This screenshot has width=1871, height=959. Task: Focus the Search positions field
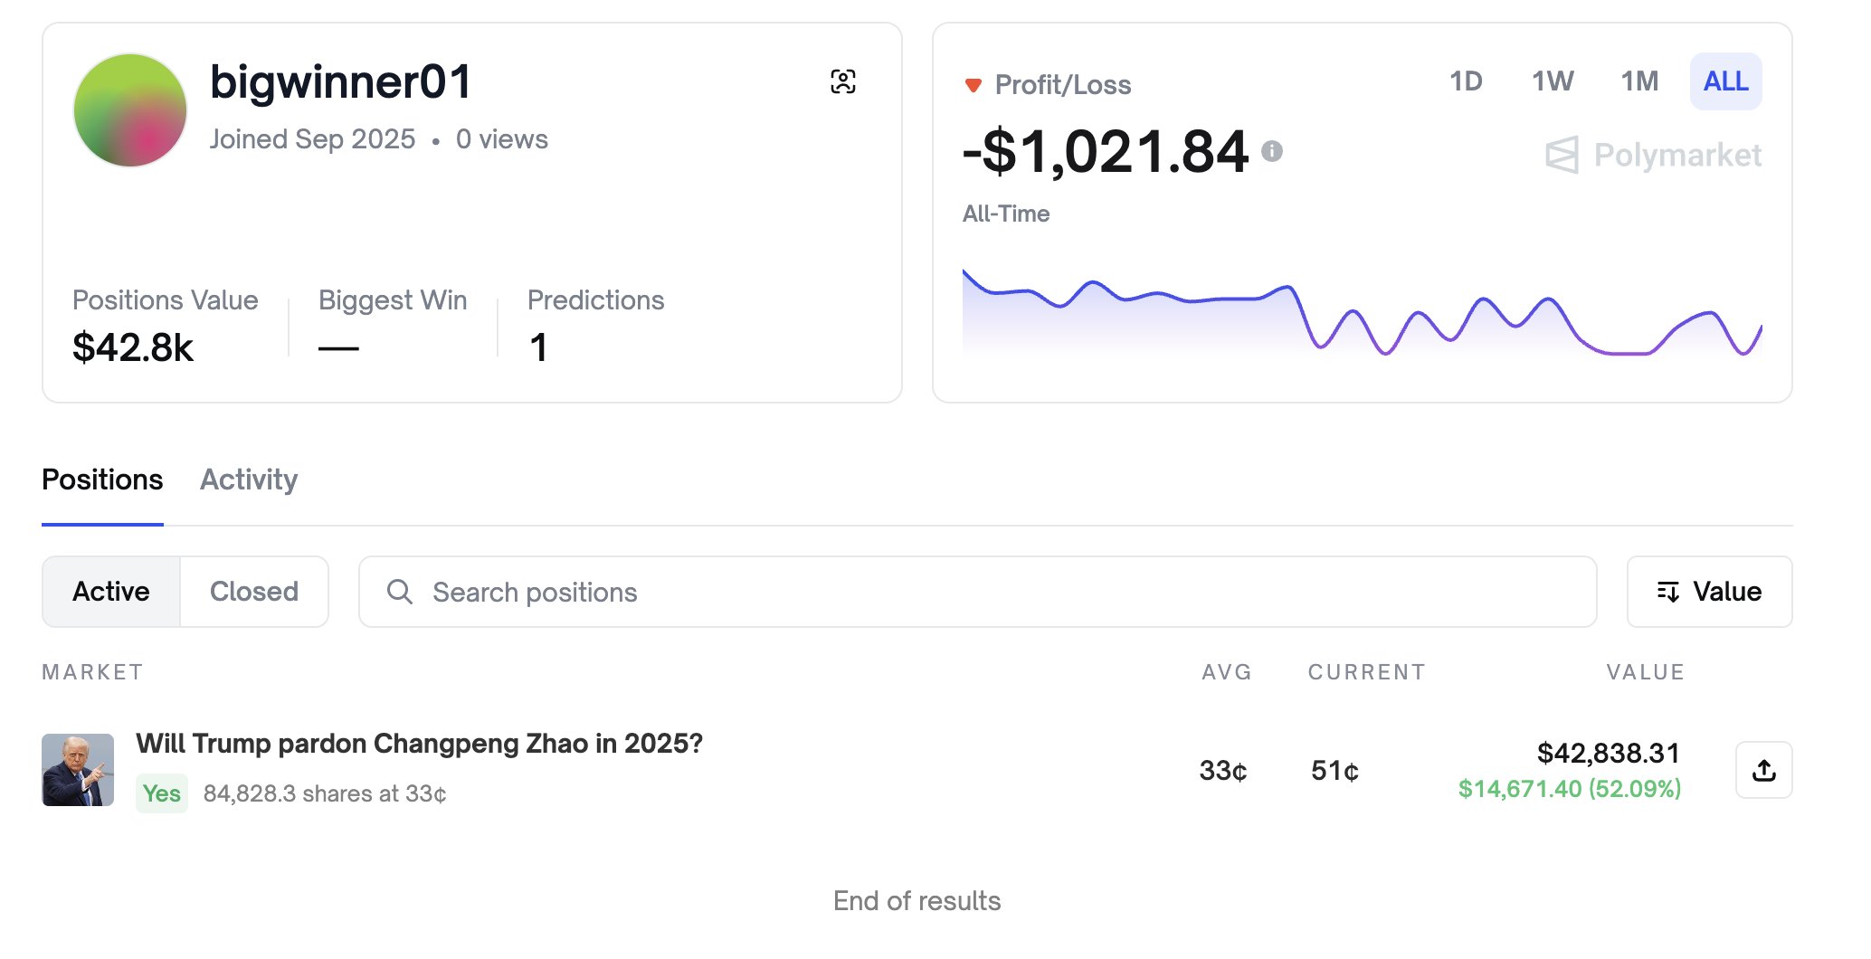(978, 592)
